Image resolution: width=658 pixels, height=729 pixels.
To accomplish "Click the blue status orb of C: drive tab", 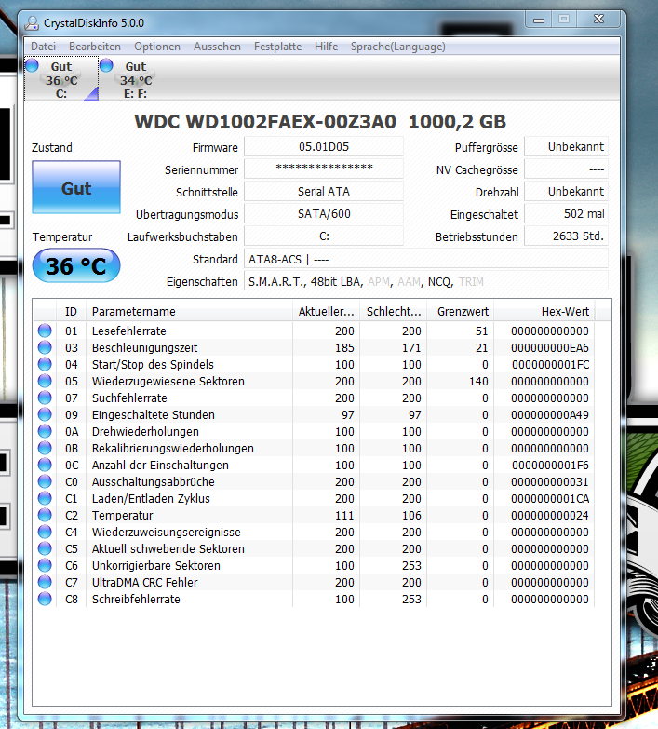I will tap(32, 65).
